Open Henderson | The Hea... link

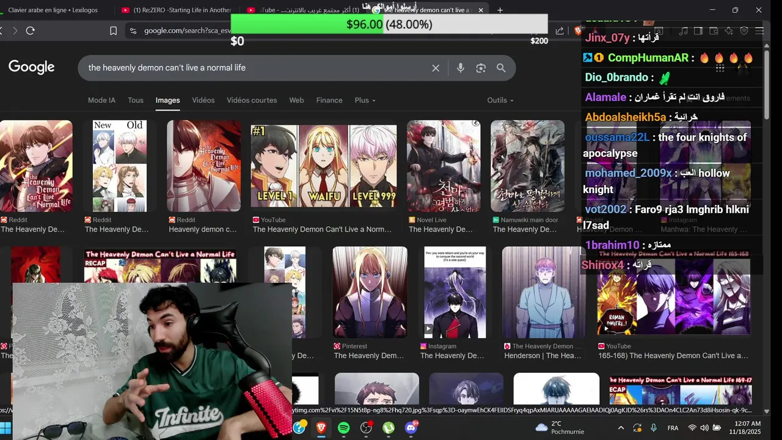click(543, 356)
